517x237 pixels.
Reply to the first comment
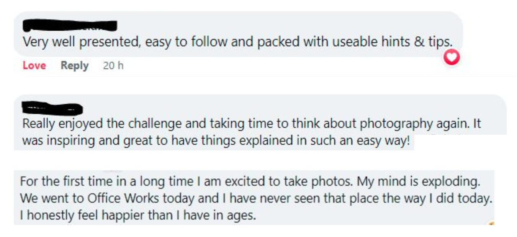[74, 66]
